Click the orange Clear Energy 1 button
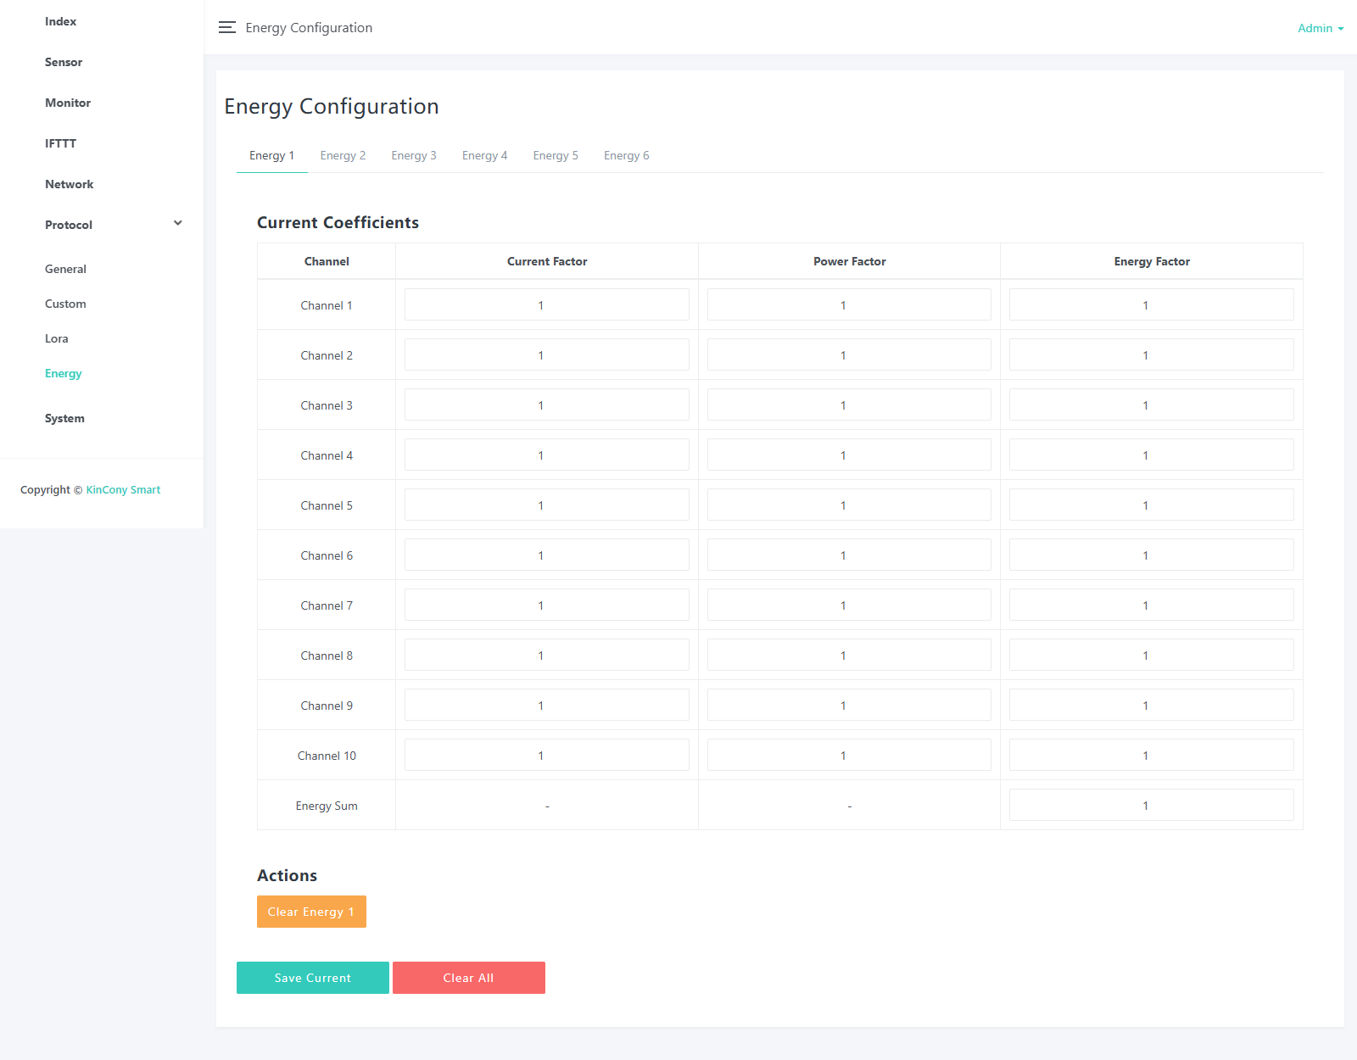Screen dimensions: 1357x1060 coord(311,912)
